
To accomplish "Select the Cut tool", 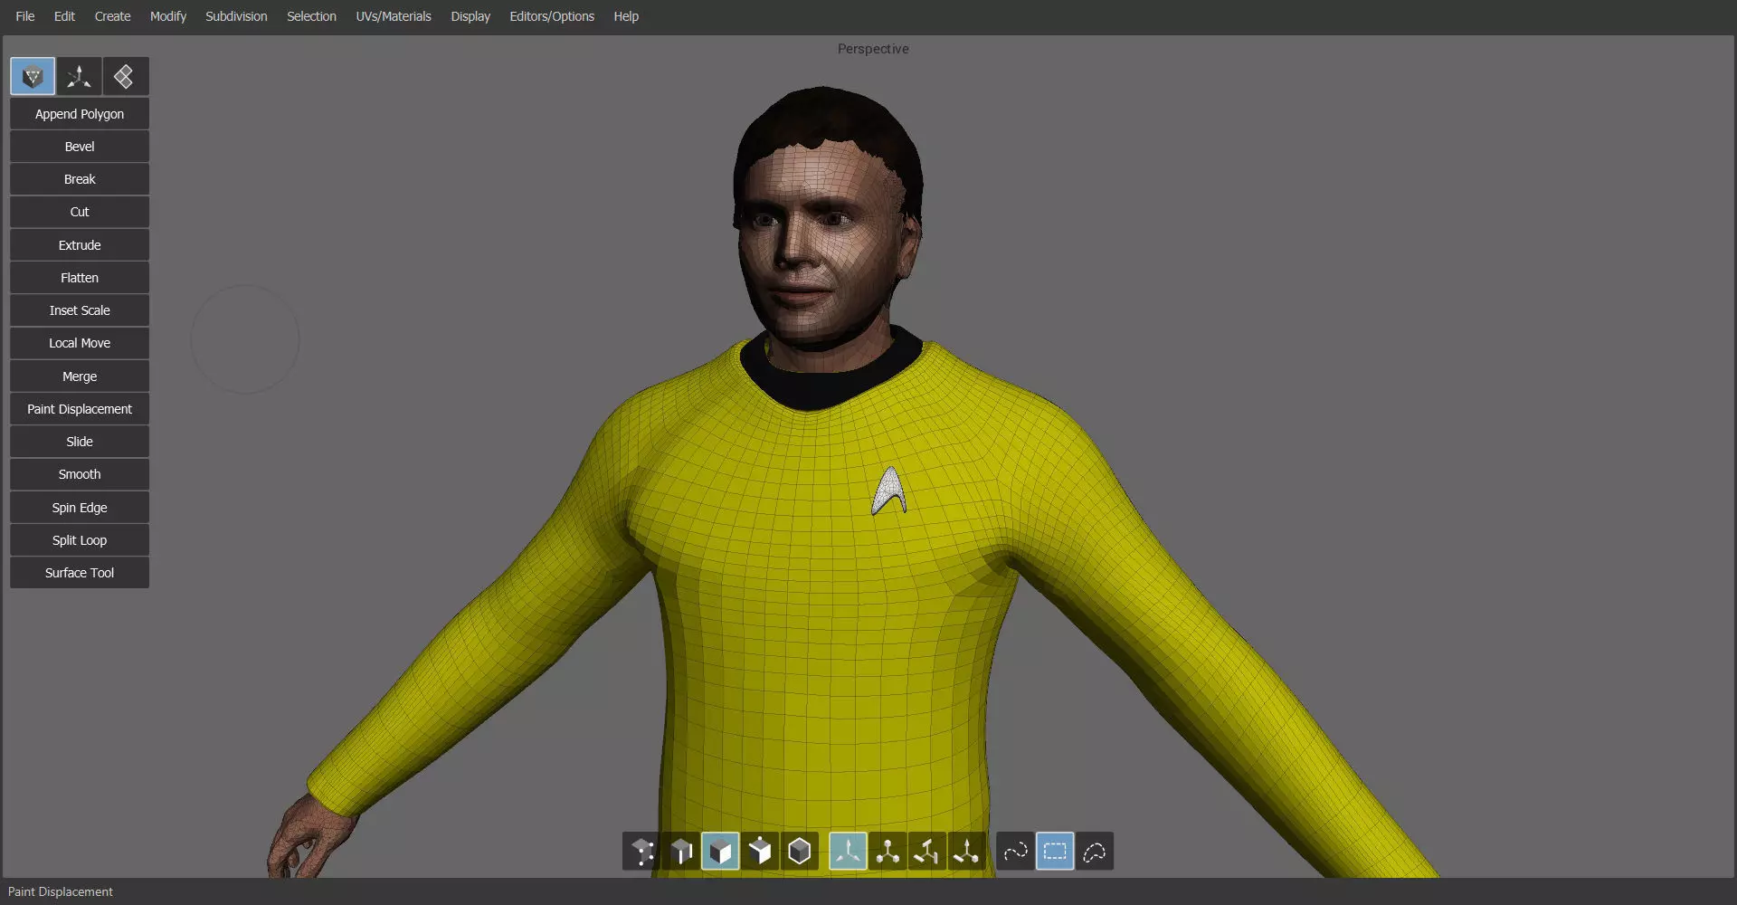I will tap(80, 212).
